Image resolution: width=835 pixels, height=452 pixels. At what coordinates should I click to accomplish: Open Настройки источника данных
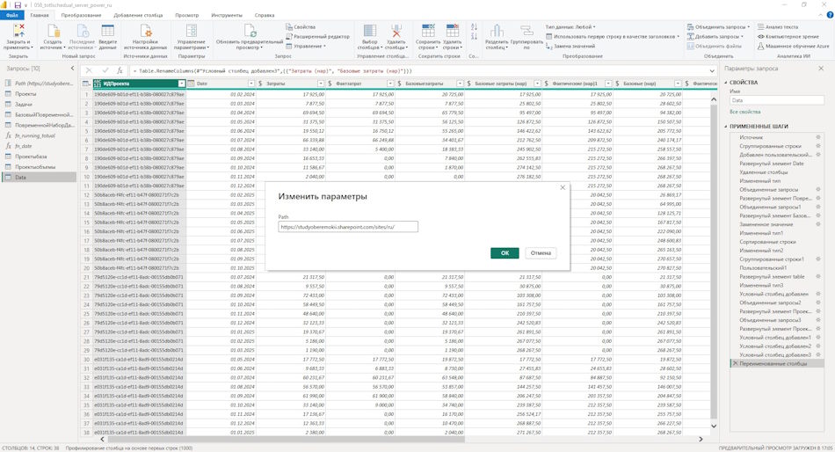tap(145, 37)
